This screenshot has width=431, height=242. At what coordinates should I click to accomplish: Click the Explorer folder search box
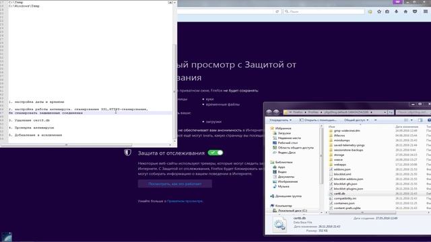pos(413,112)
